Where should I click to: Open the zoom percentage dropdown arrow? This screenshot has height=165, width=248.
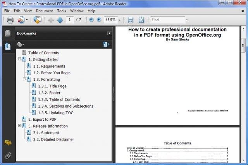(119, 20)
